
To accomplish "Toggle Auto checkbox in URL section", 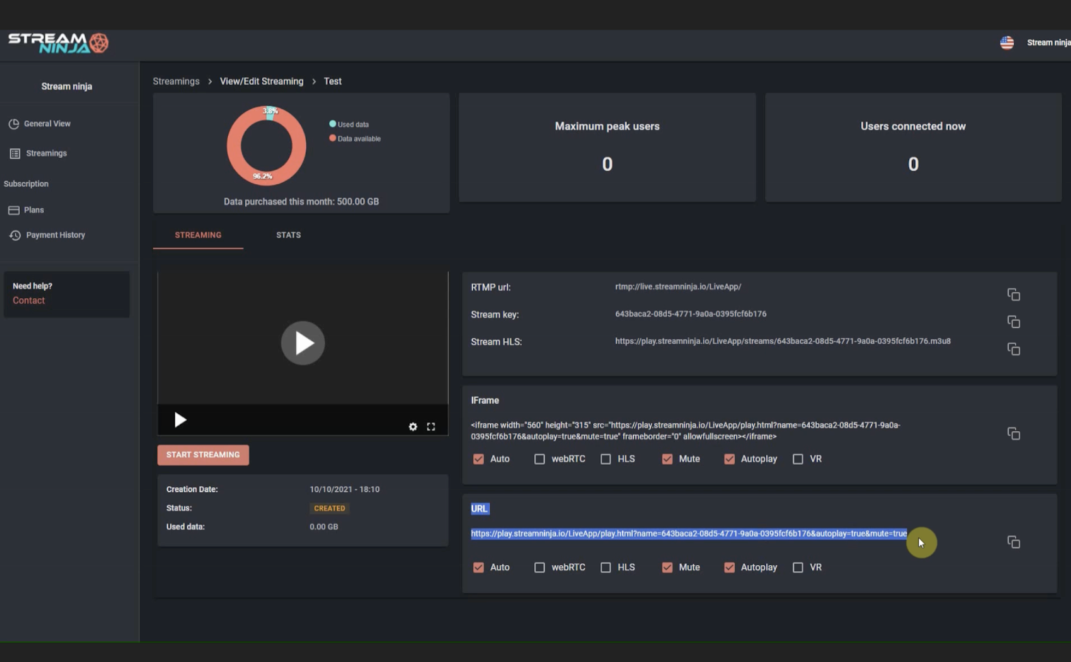I will (x=478, y=568).
